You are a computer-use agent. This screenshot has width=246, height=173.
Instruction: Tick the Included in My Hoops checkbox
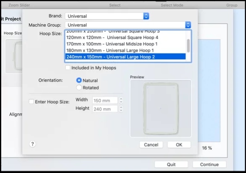coord(68,68)
